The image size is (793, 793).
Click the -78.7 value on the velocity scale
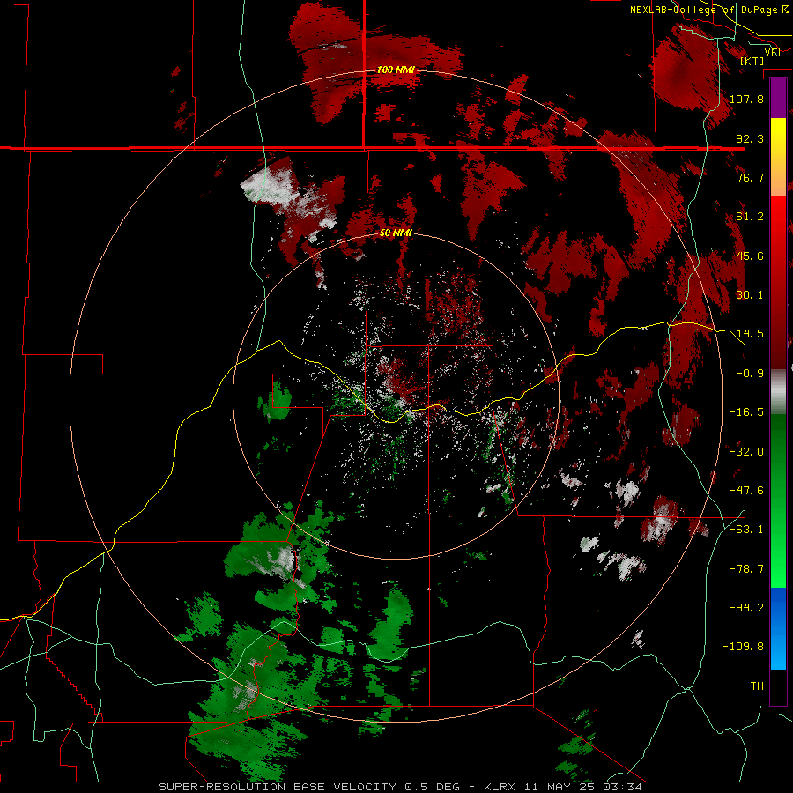click(746, 569)
